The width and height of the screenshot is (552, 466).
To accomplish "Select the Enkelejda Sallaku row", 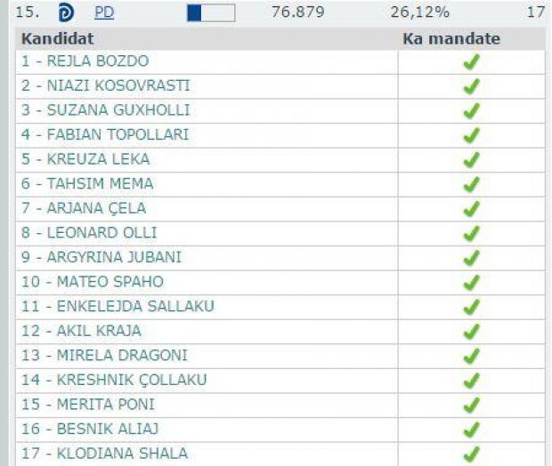I will [x=118, y=306].
